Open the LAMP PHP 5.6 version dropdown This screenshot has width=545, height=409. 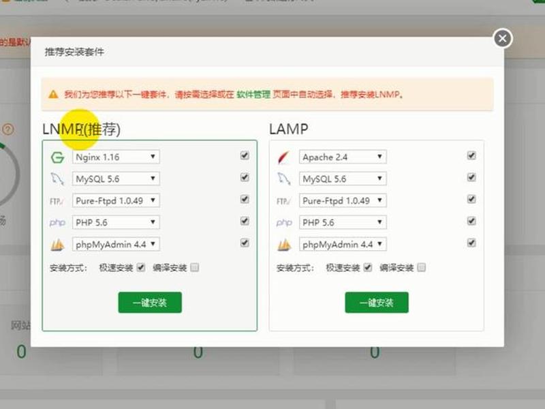pos(343,222)
